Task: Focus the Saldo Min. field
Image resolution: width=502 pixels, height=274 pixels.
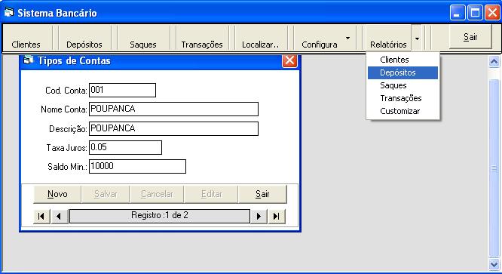Action: point(137,166)
